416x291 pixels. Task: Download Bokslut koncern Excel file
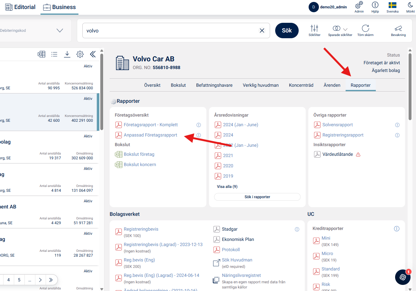pyautogui.click(x=140, y=164)
